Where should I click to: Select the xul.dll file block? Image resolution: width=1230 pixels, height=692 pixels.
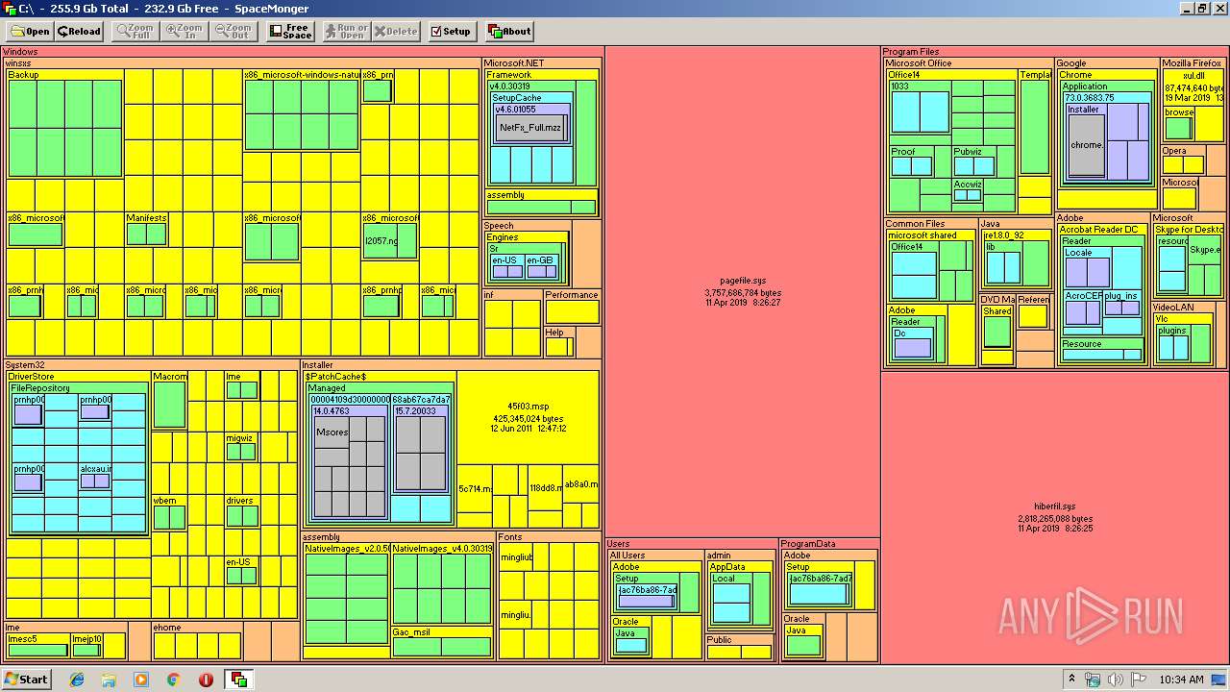tap(1194, 87)
